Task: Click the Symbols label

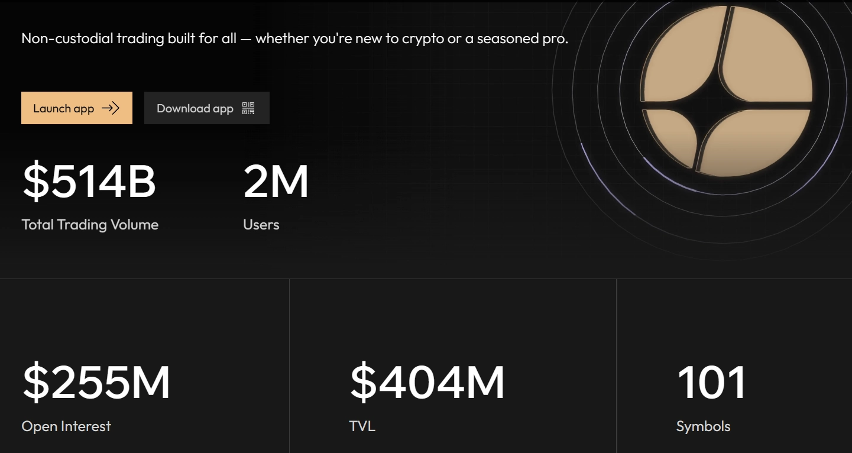Action: click(704, 426)
